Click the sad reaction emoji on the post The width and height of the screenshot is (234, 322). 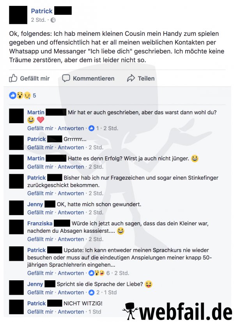click(x=27, y=95)
